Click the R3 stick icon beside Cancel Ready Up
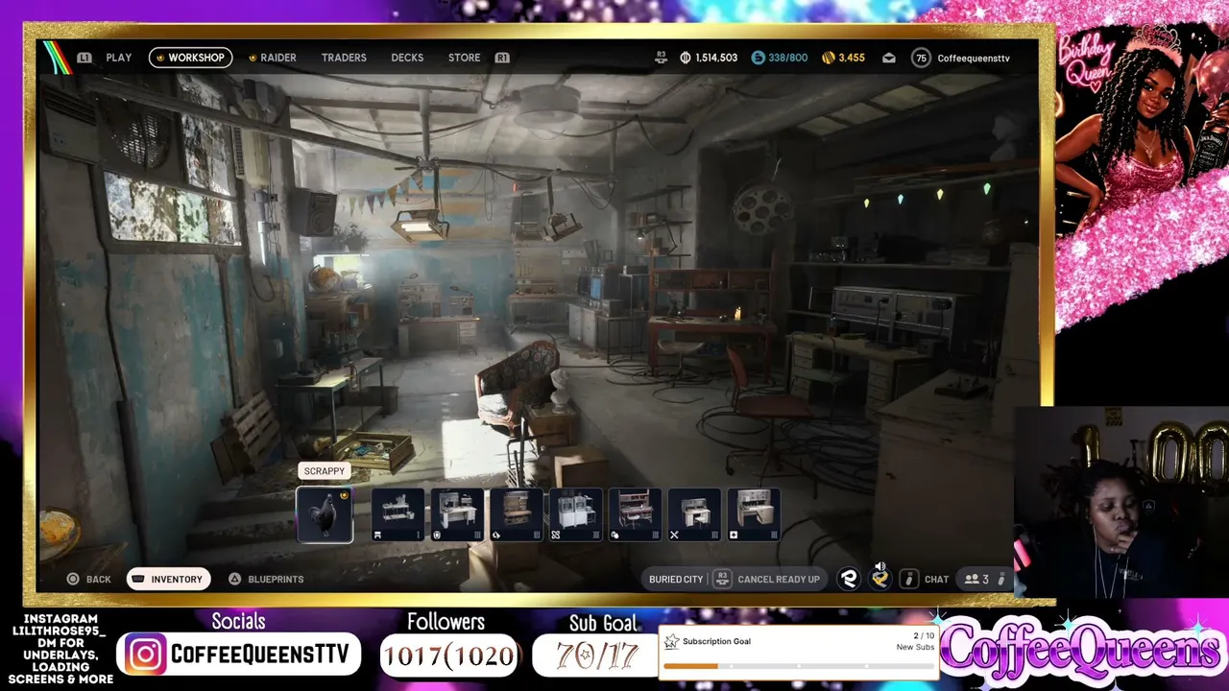The image size is (1229, 691). (723, 580)
